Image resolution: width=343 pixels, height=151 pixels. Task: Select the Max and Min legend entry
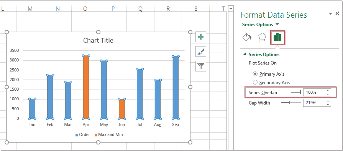(x=108, y=134)
